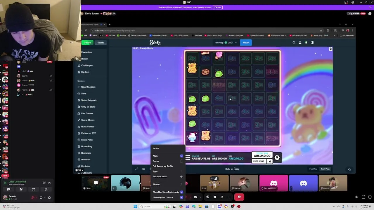The image size is (374, 210).
Task: Reload the Stake browser page
Action: pos(86,30)
